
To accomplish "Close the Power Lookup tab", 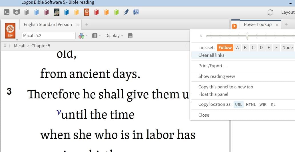I will pyautogui.click(x=277, y=25).
